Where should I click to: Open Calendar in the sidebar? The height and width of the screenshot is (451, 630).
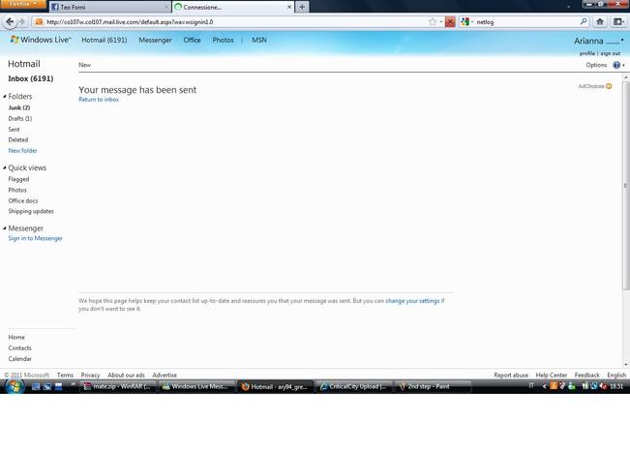pyautogui.click(x=19, y=359)
